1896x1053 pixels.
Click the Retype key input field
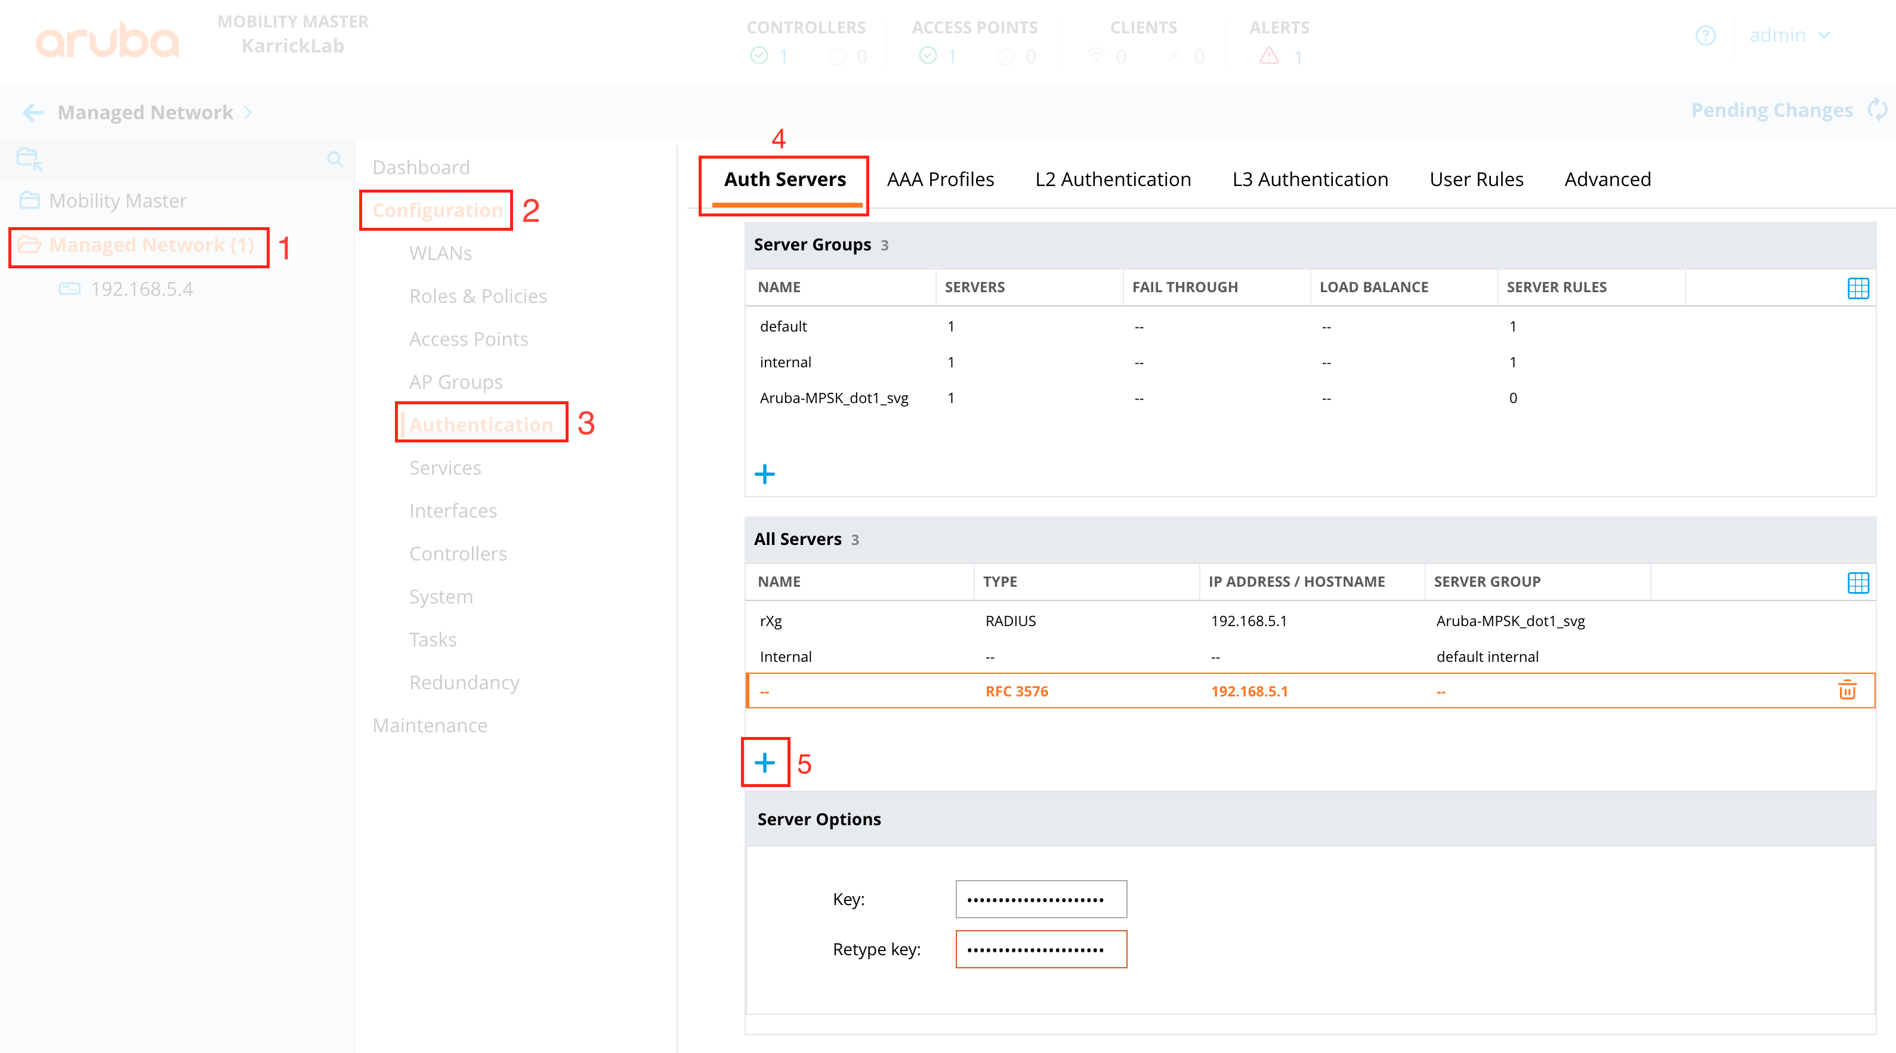tap(1040, 949)
